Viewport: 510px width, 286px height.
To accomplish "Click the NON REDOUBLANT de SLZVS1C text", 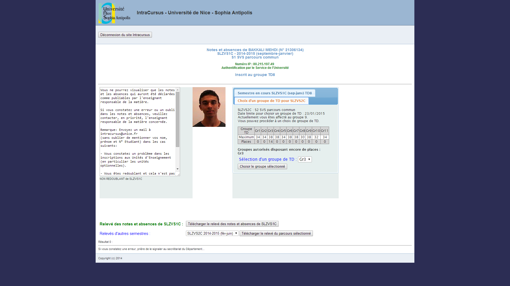I will (x=121, y=179).
